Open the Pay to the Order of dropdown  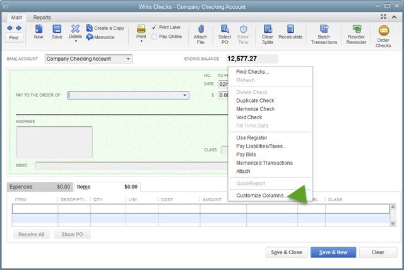(185, 95)
